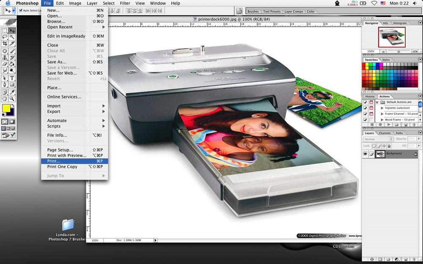
Task: Select the Eraser tool
Action: (x=5, y=64)
